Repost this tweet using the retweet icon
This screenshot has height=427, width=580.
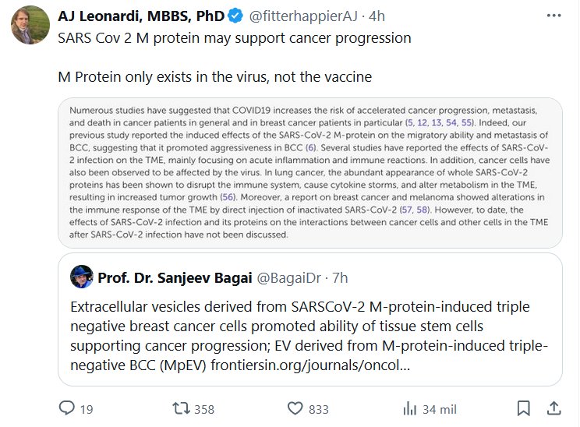[x=180, y=408]
